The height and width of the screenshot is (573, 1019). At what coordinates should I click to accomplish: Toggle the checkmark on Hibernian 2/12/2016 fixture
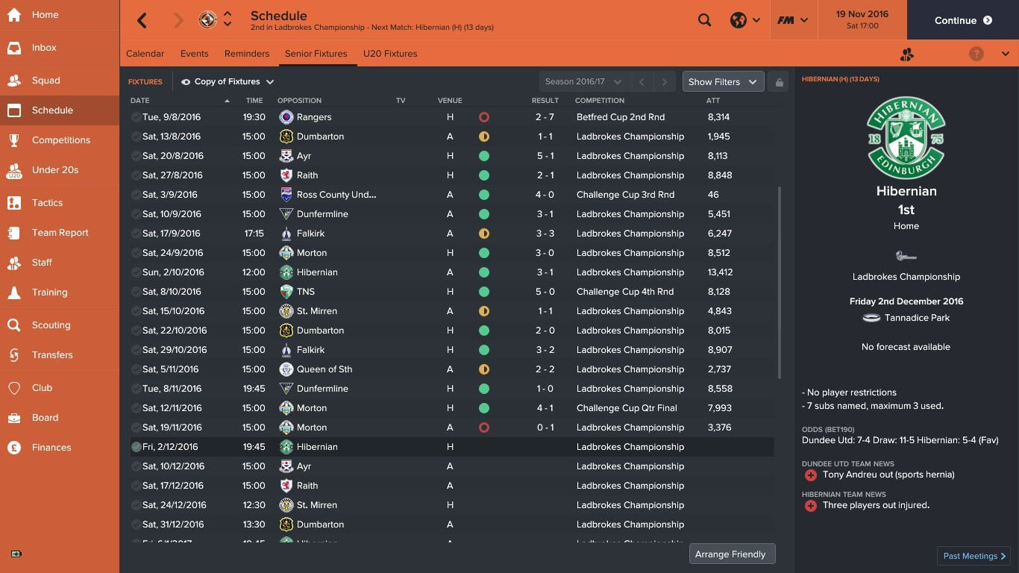[136, 447]
